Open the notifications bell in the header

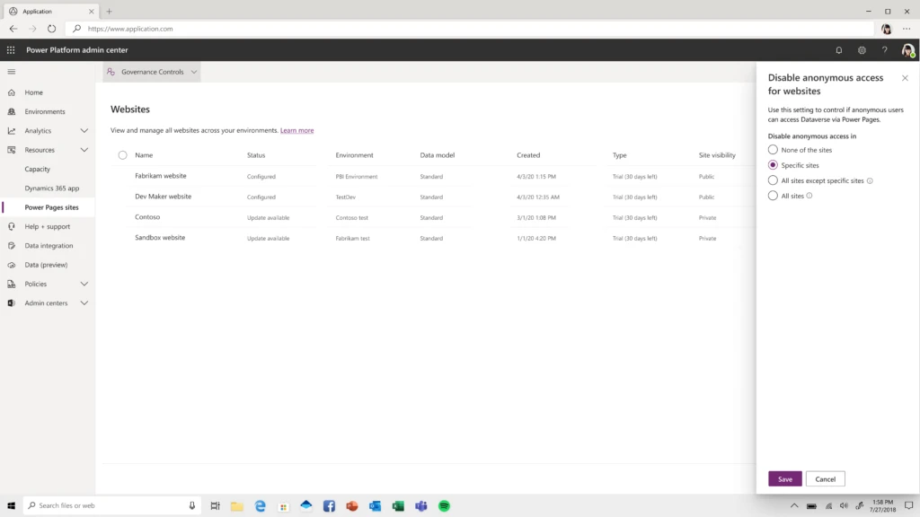click(x=838, y=50)
